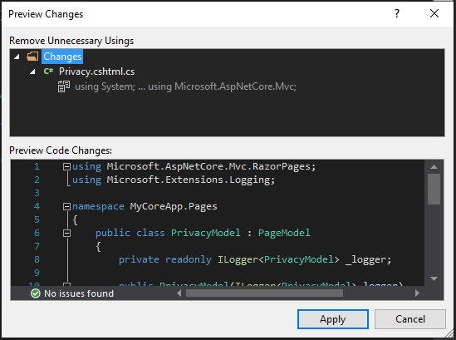Click the vertical scrollbar down arrow
456x340 pixels.
tap(434, 278)
